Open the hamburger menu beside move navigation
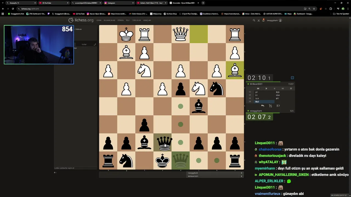 291,88
